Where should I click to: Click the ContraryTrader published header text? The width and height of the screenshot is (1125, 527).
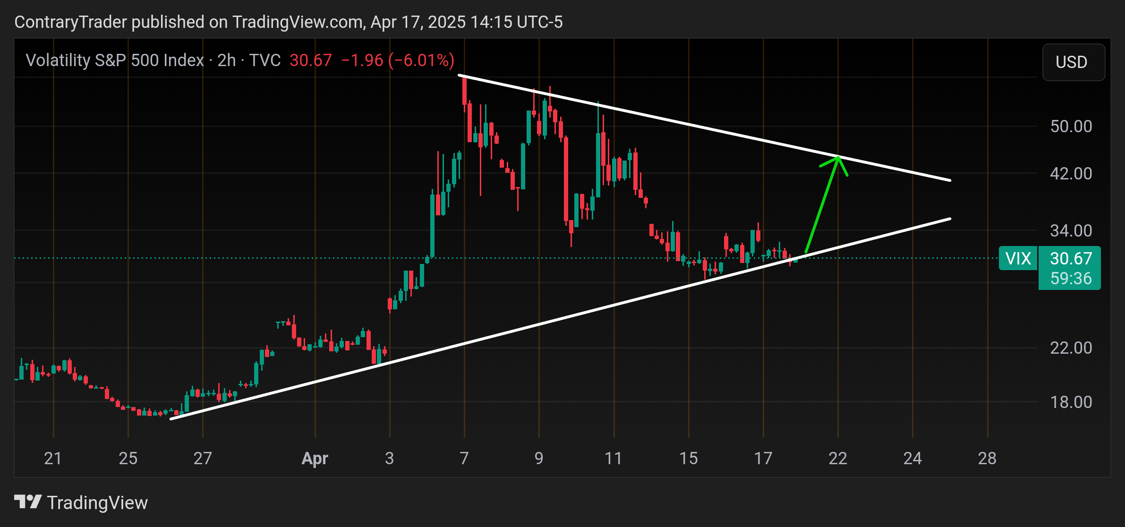[289, 22]
